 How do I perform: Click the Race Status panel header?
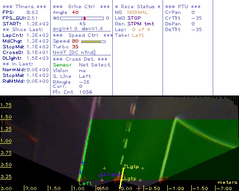pos(138,7)
